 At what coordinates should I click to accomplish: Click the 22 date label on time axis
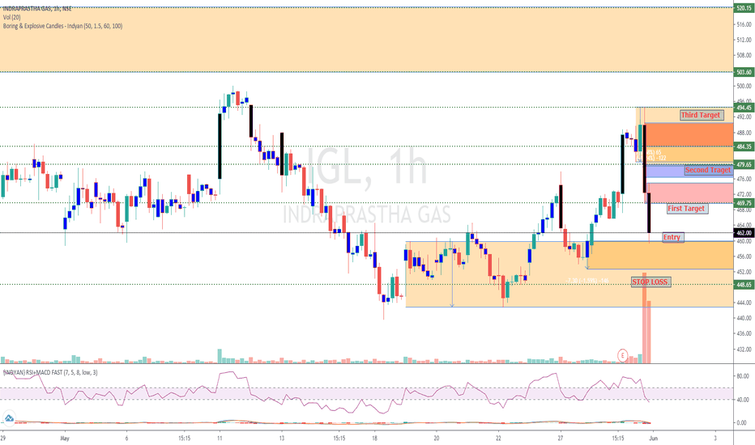(x=498, y=439)
